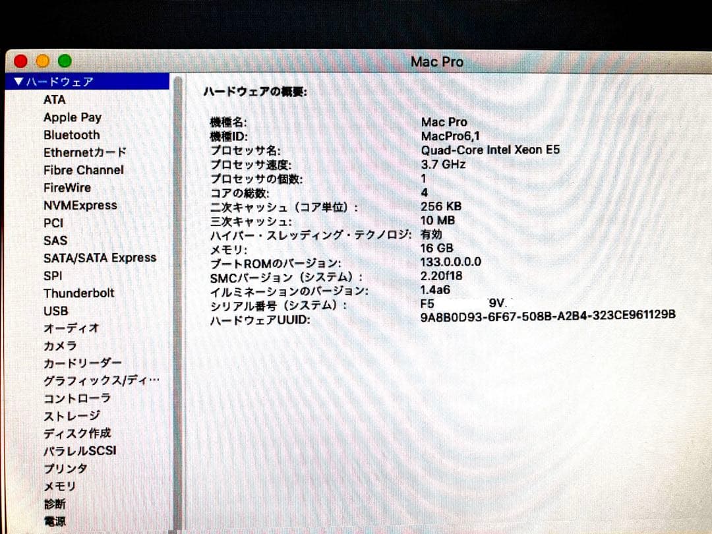This screenshot has height=534, width=712.
Task: Open the SPI hardware section
Action: click(53, 276)
